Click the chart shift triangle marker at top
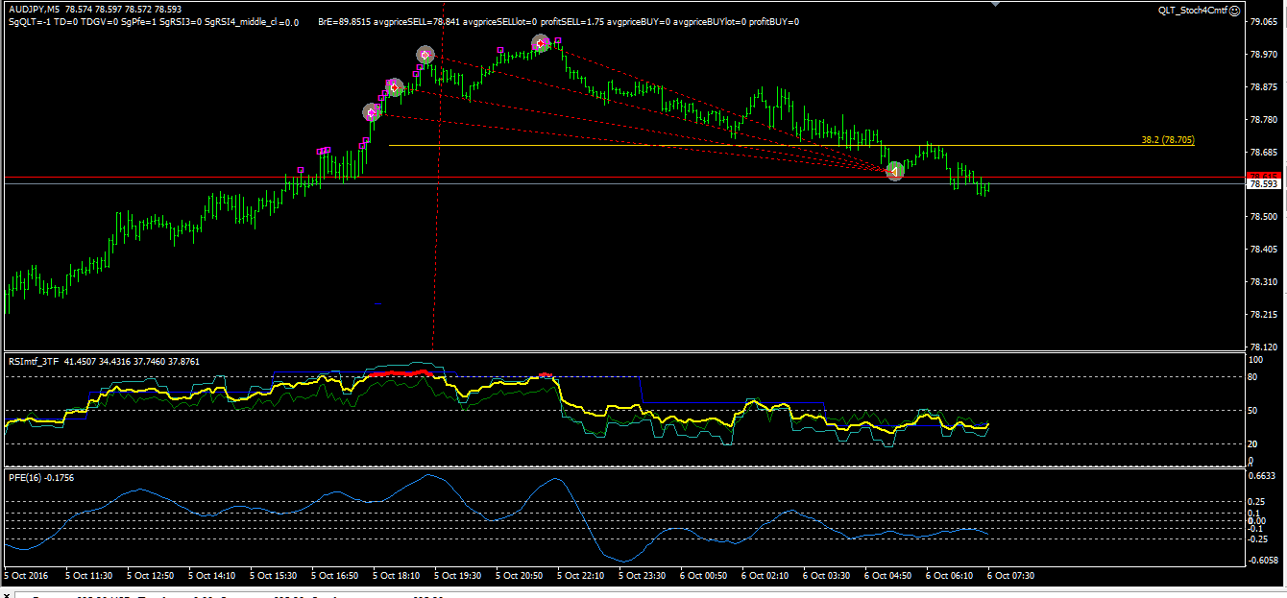The width and height of the screenshot is (1287, 598). click(x=996, y=4)
